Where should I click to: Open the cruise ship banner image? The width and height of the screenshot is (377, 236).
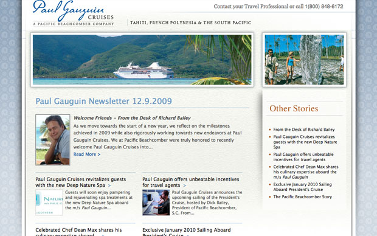(x=142, y=60)
